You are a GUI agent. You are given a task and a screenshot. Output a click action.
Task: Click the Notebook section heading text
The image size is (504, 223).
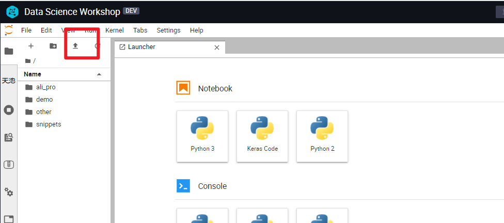[x=215, y=88]
